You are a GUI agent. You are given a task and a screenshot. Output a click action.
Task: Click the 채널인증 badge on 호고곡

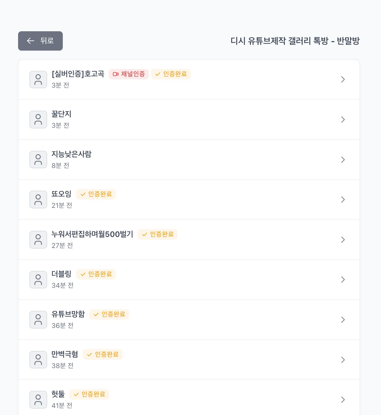tap(129, 74)
